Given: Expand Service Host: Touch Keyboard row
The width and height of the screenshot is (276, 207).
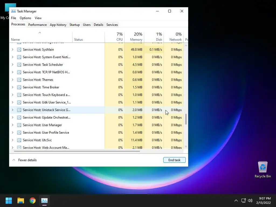Looking at the screenshot, I should (x=12, y=95).
